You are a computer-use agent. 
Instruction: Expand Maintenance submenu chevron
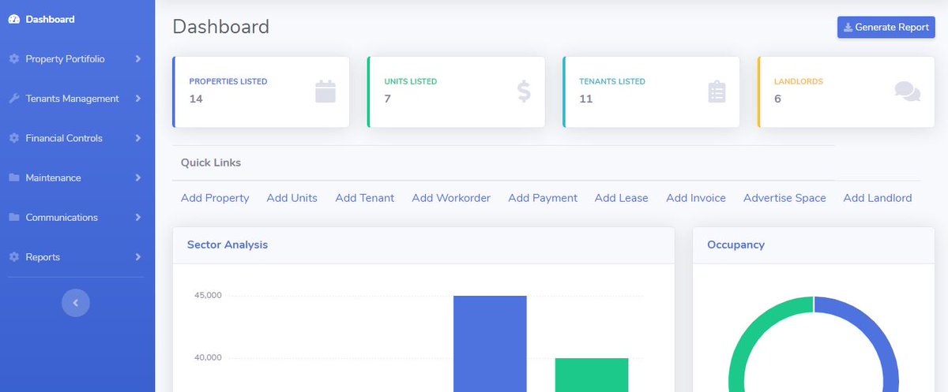click(x=138, y=177)
